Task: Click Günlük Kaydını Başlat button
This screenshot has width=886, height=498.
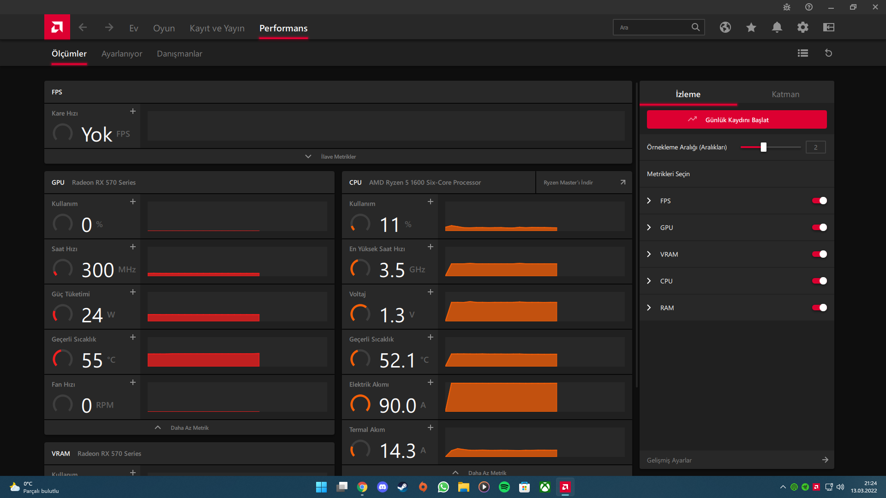Action: click(736, 119)
